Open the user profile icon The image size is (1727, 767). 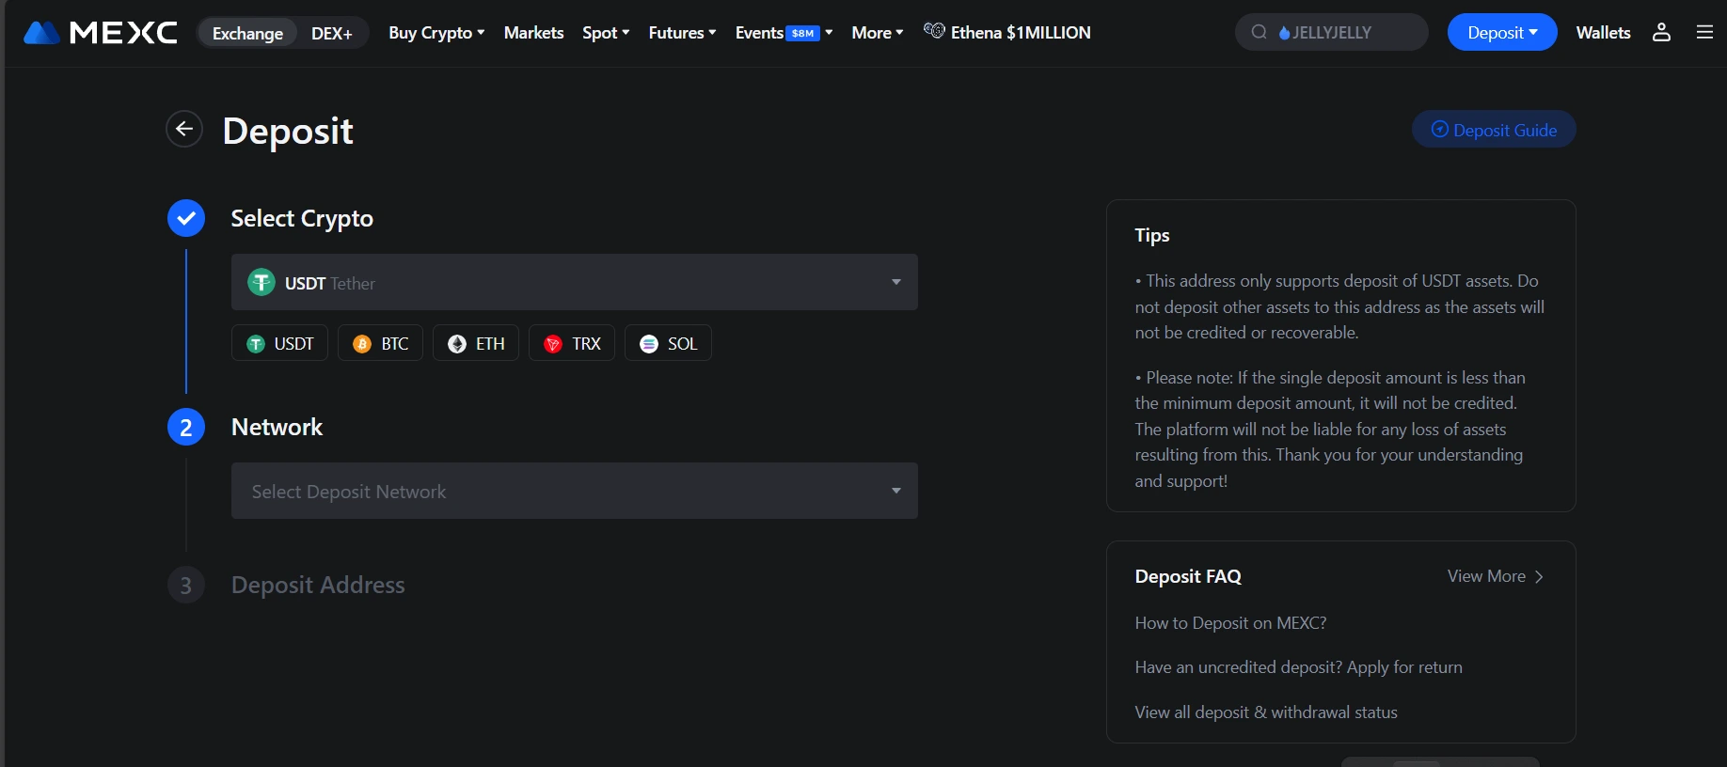(1662, 32)
